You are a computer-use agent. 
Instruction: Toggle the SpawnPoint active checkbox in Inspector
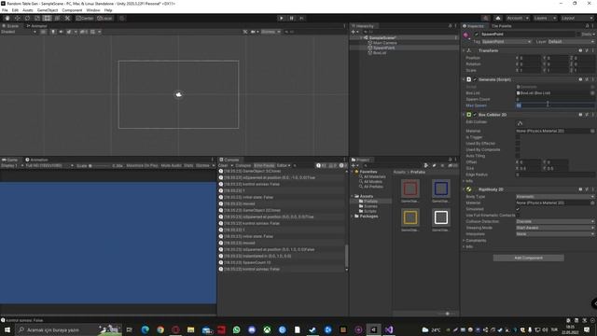click(x=477, y=34)
